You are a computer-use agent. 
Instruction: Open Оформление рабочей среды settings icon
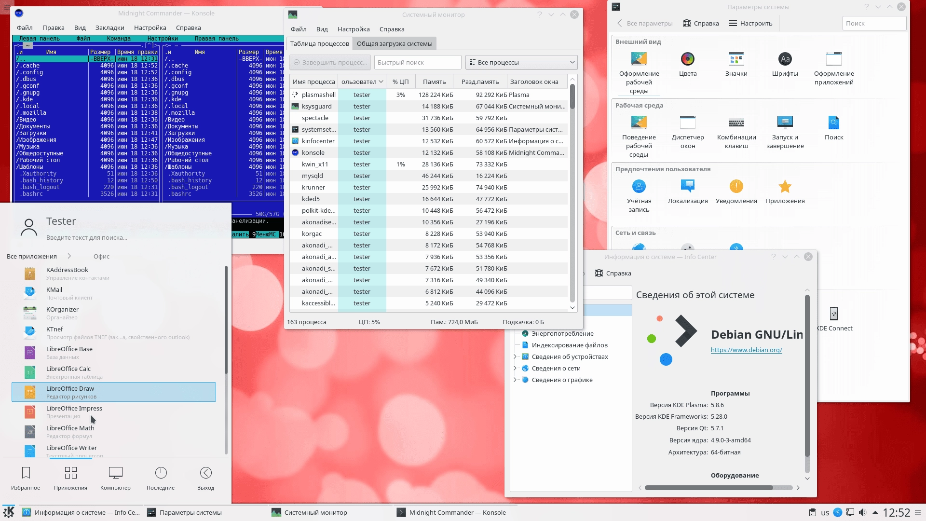[x=639, y=59]
